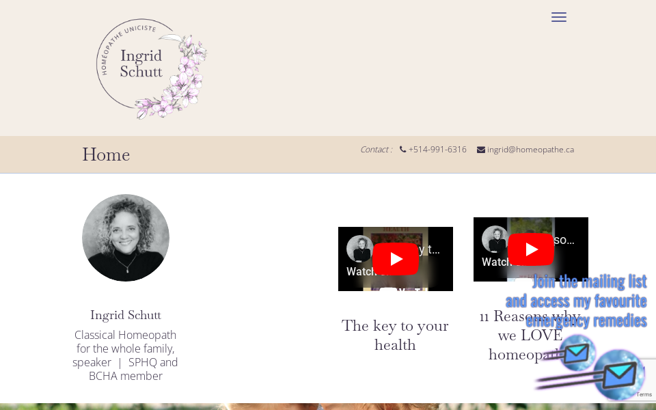Click 'Watch' label on first video

tap(360, 271)
